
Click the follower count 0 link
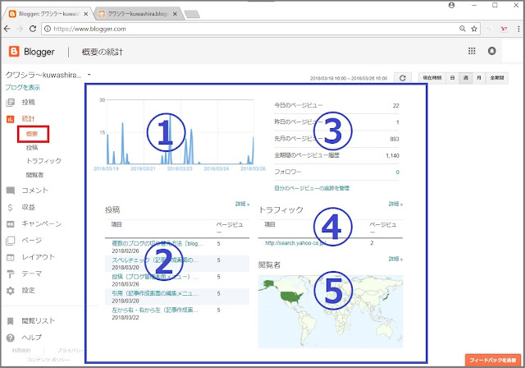(x=397, y=172)
